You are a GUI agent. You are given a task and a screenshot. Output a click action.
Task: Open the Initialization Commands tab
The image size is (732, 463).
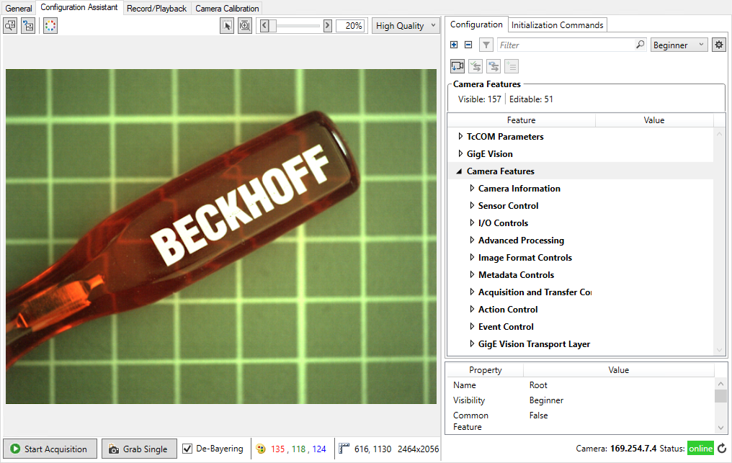point(558,25)
